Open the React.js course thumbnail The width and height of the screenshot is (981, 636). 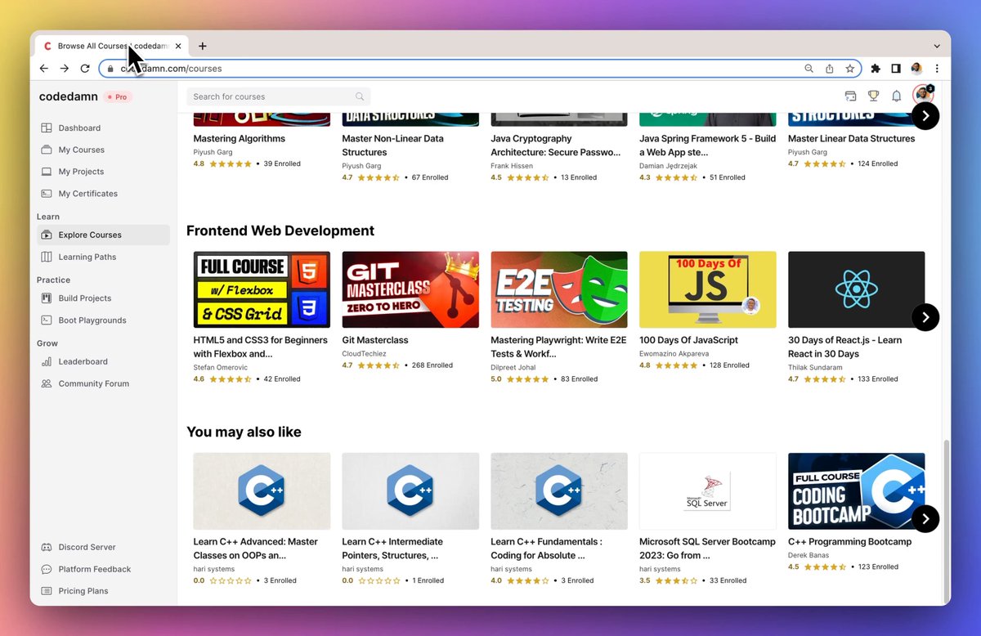857,289
